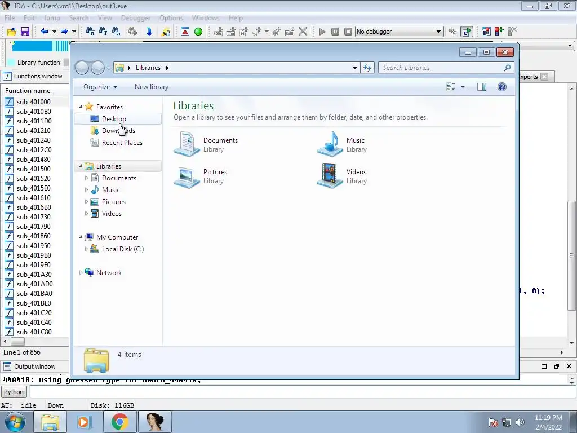Click the gray X Undefine icon
Viewport: 577px width, 433px height.
303,32
